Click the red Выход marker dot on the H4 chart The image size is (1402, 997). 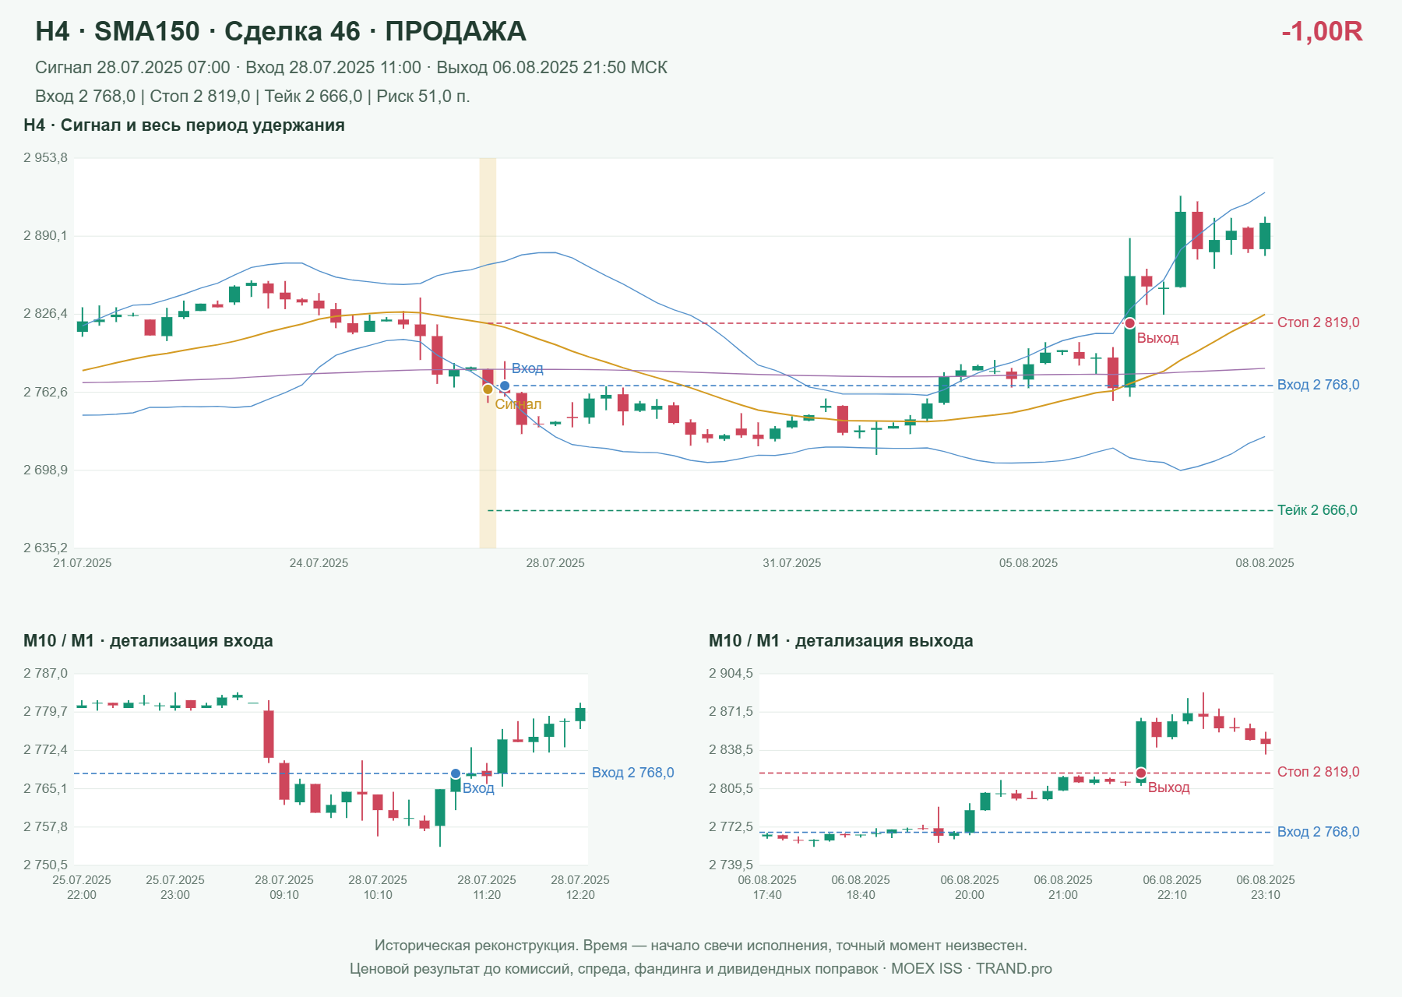pos(1129,323)
